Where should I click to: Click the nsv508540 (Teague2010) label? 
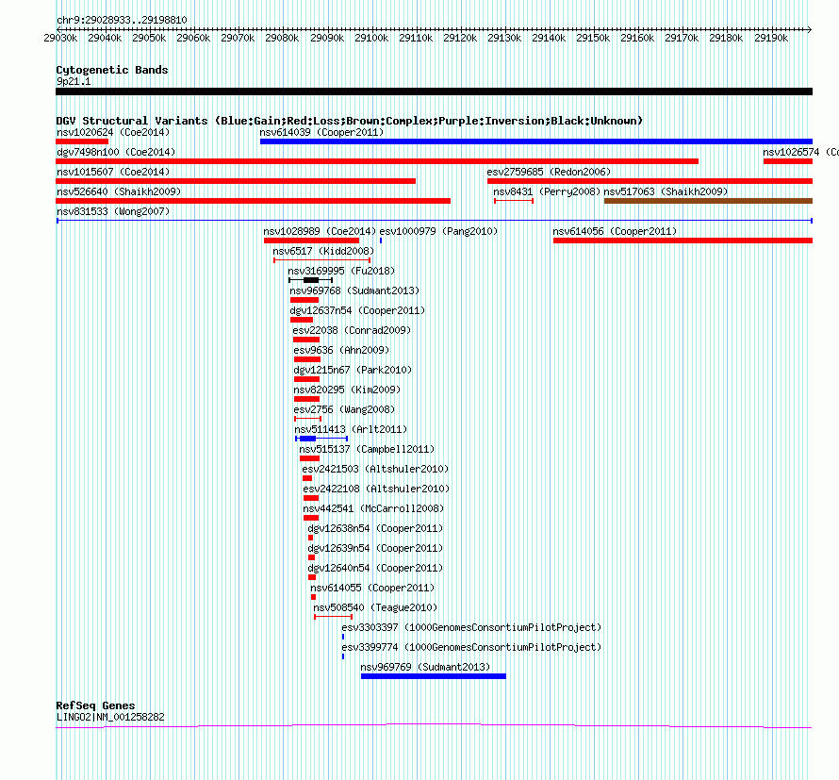click(x=375, y=607)
